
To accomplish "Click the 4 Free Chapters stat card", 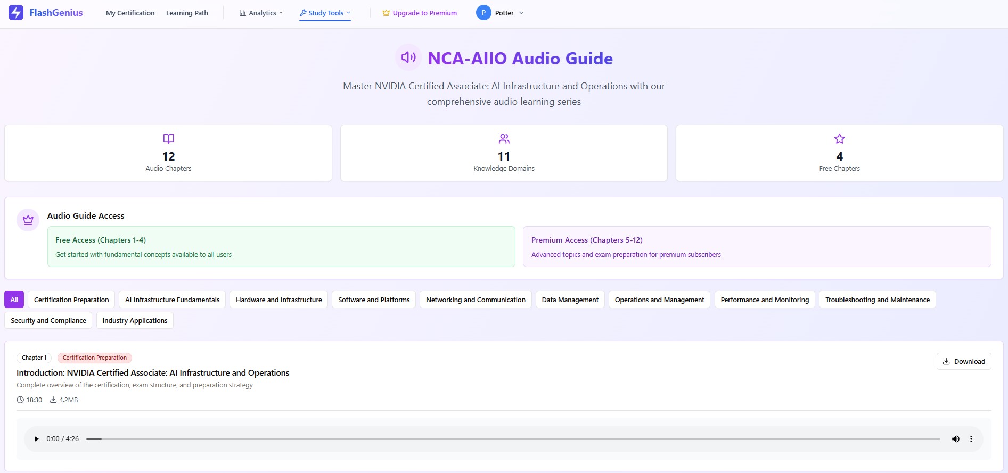I will tap(840, 153).
